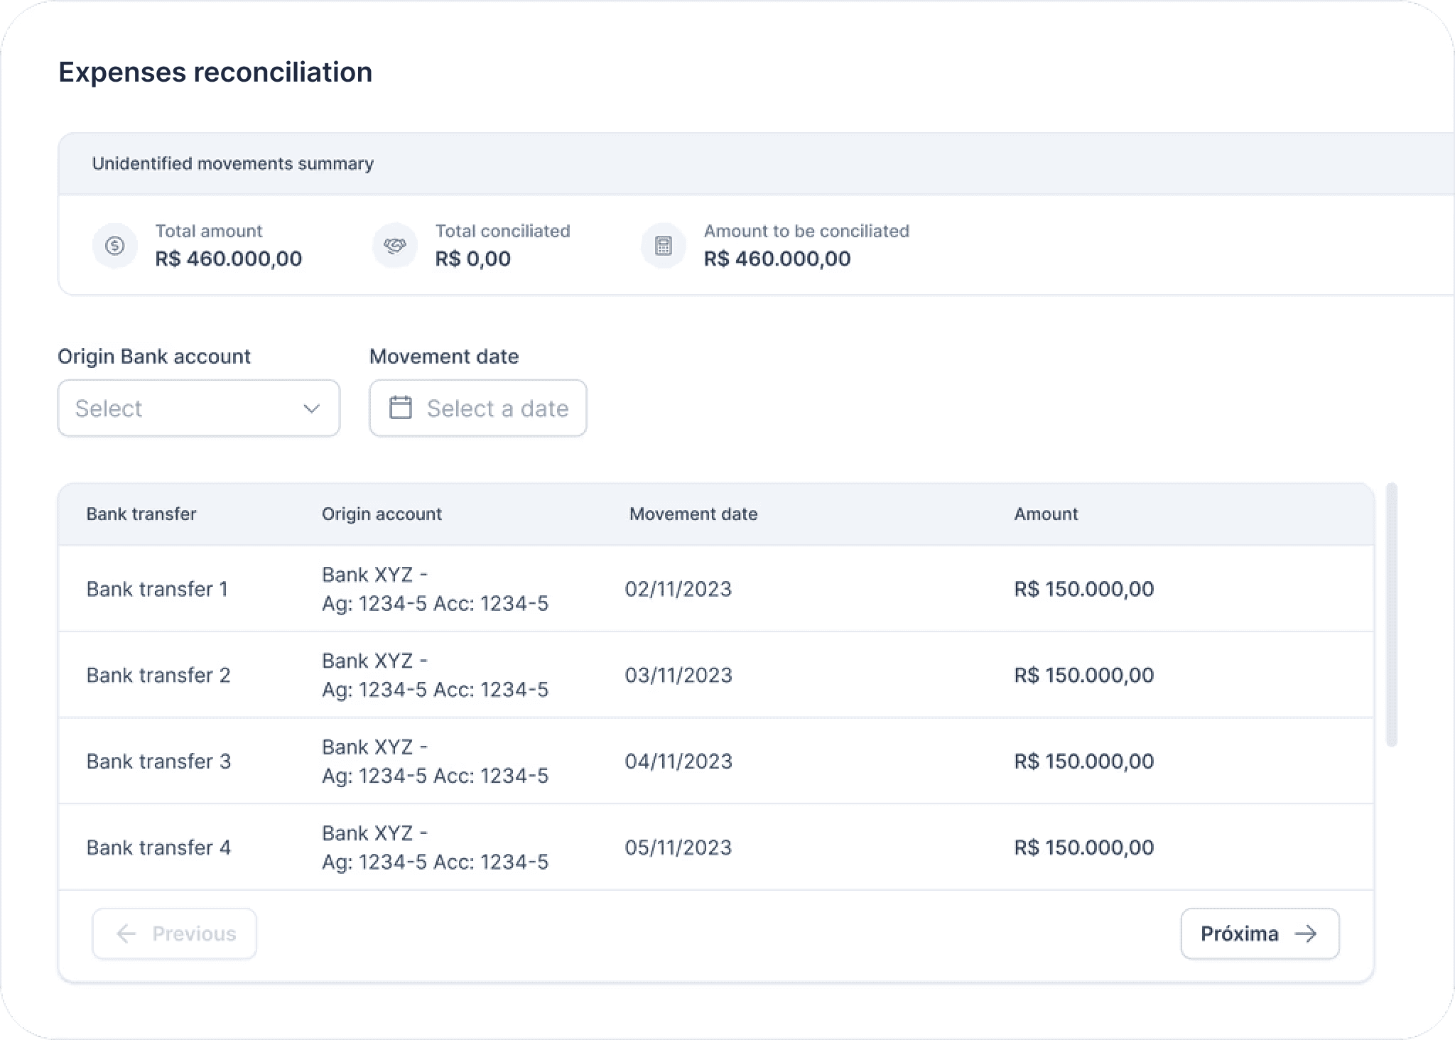
Task: Open the Origin Bank account Select dropdown
Action: (x=198, y=408)
